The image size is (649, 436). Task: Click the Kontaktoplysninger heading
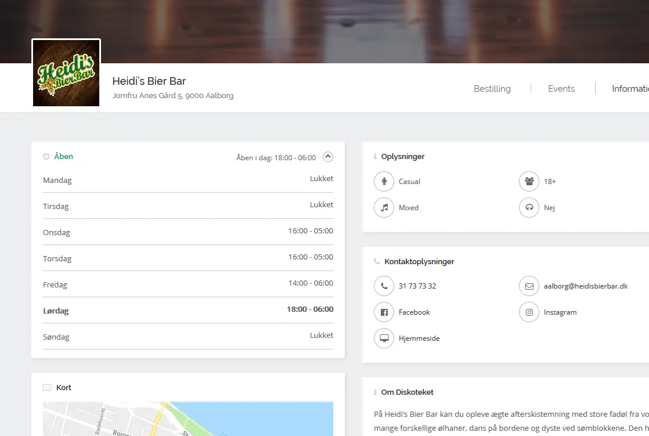click(x=419, y=261)
